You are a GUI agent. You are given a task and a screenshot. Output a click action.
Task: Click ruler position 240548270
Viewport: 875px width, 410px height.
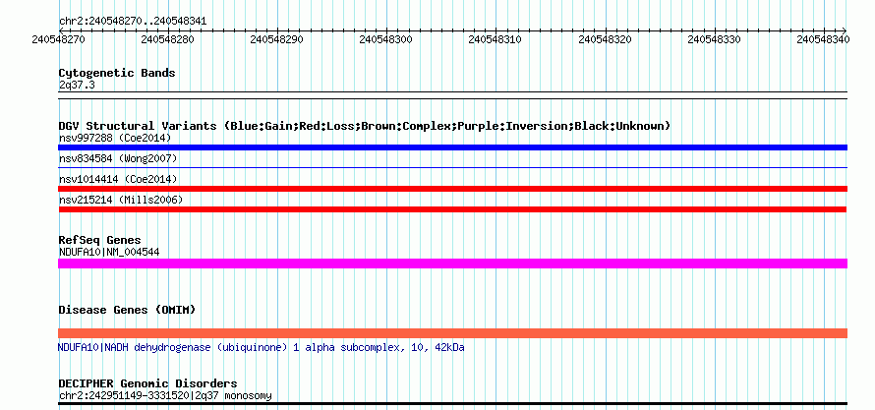coord(59,39)
